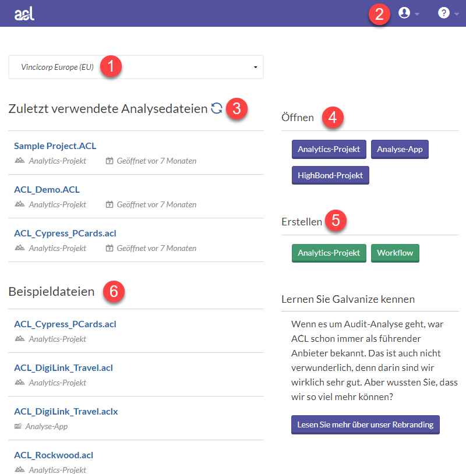Open the recent file Sample Project.ACL
Image resolution: width=466 pixels, height=474 pixels.
(55, 146)
